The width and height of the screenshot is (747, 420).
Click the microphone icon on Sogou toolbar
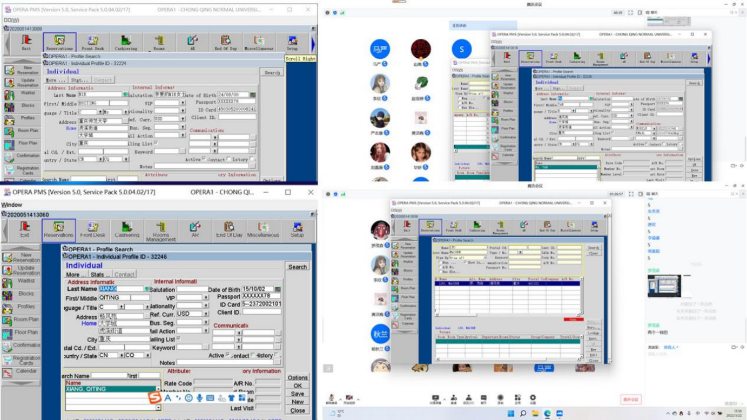[x=199, y=398]
